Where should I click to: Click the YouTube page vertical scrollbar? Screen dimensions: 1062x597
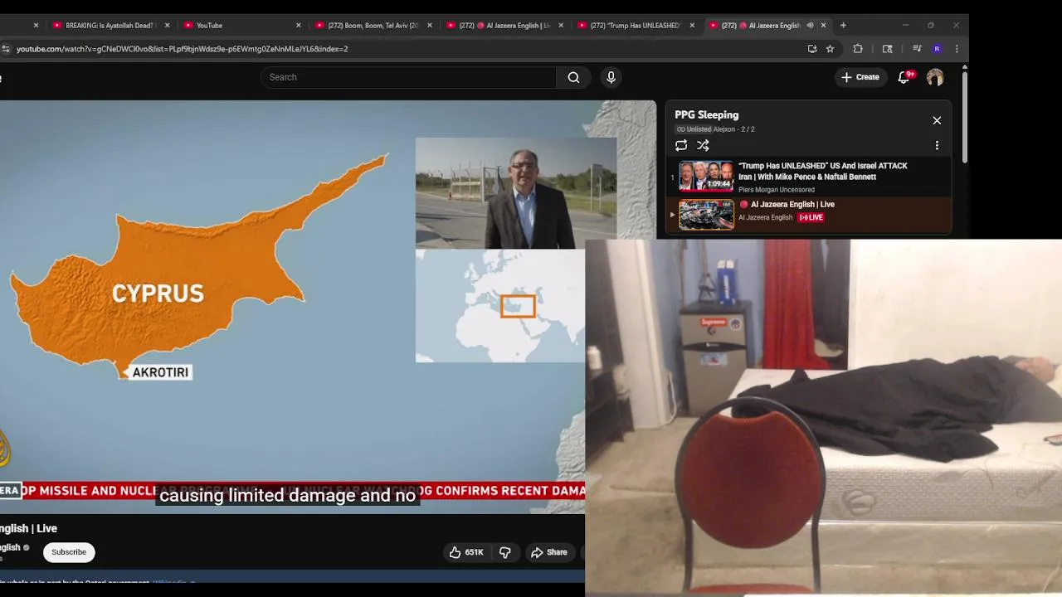tap(964, 119)
